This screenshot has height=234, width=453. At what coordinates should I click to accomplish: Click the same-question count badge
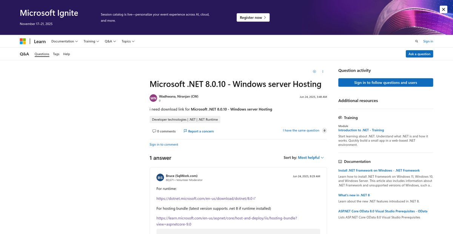click(x=324, y=131)
